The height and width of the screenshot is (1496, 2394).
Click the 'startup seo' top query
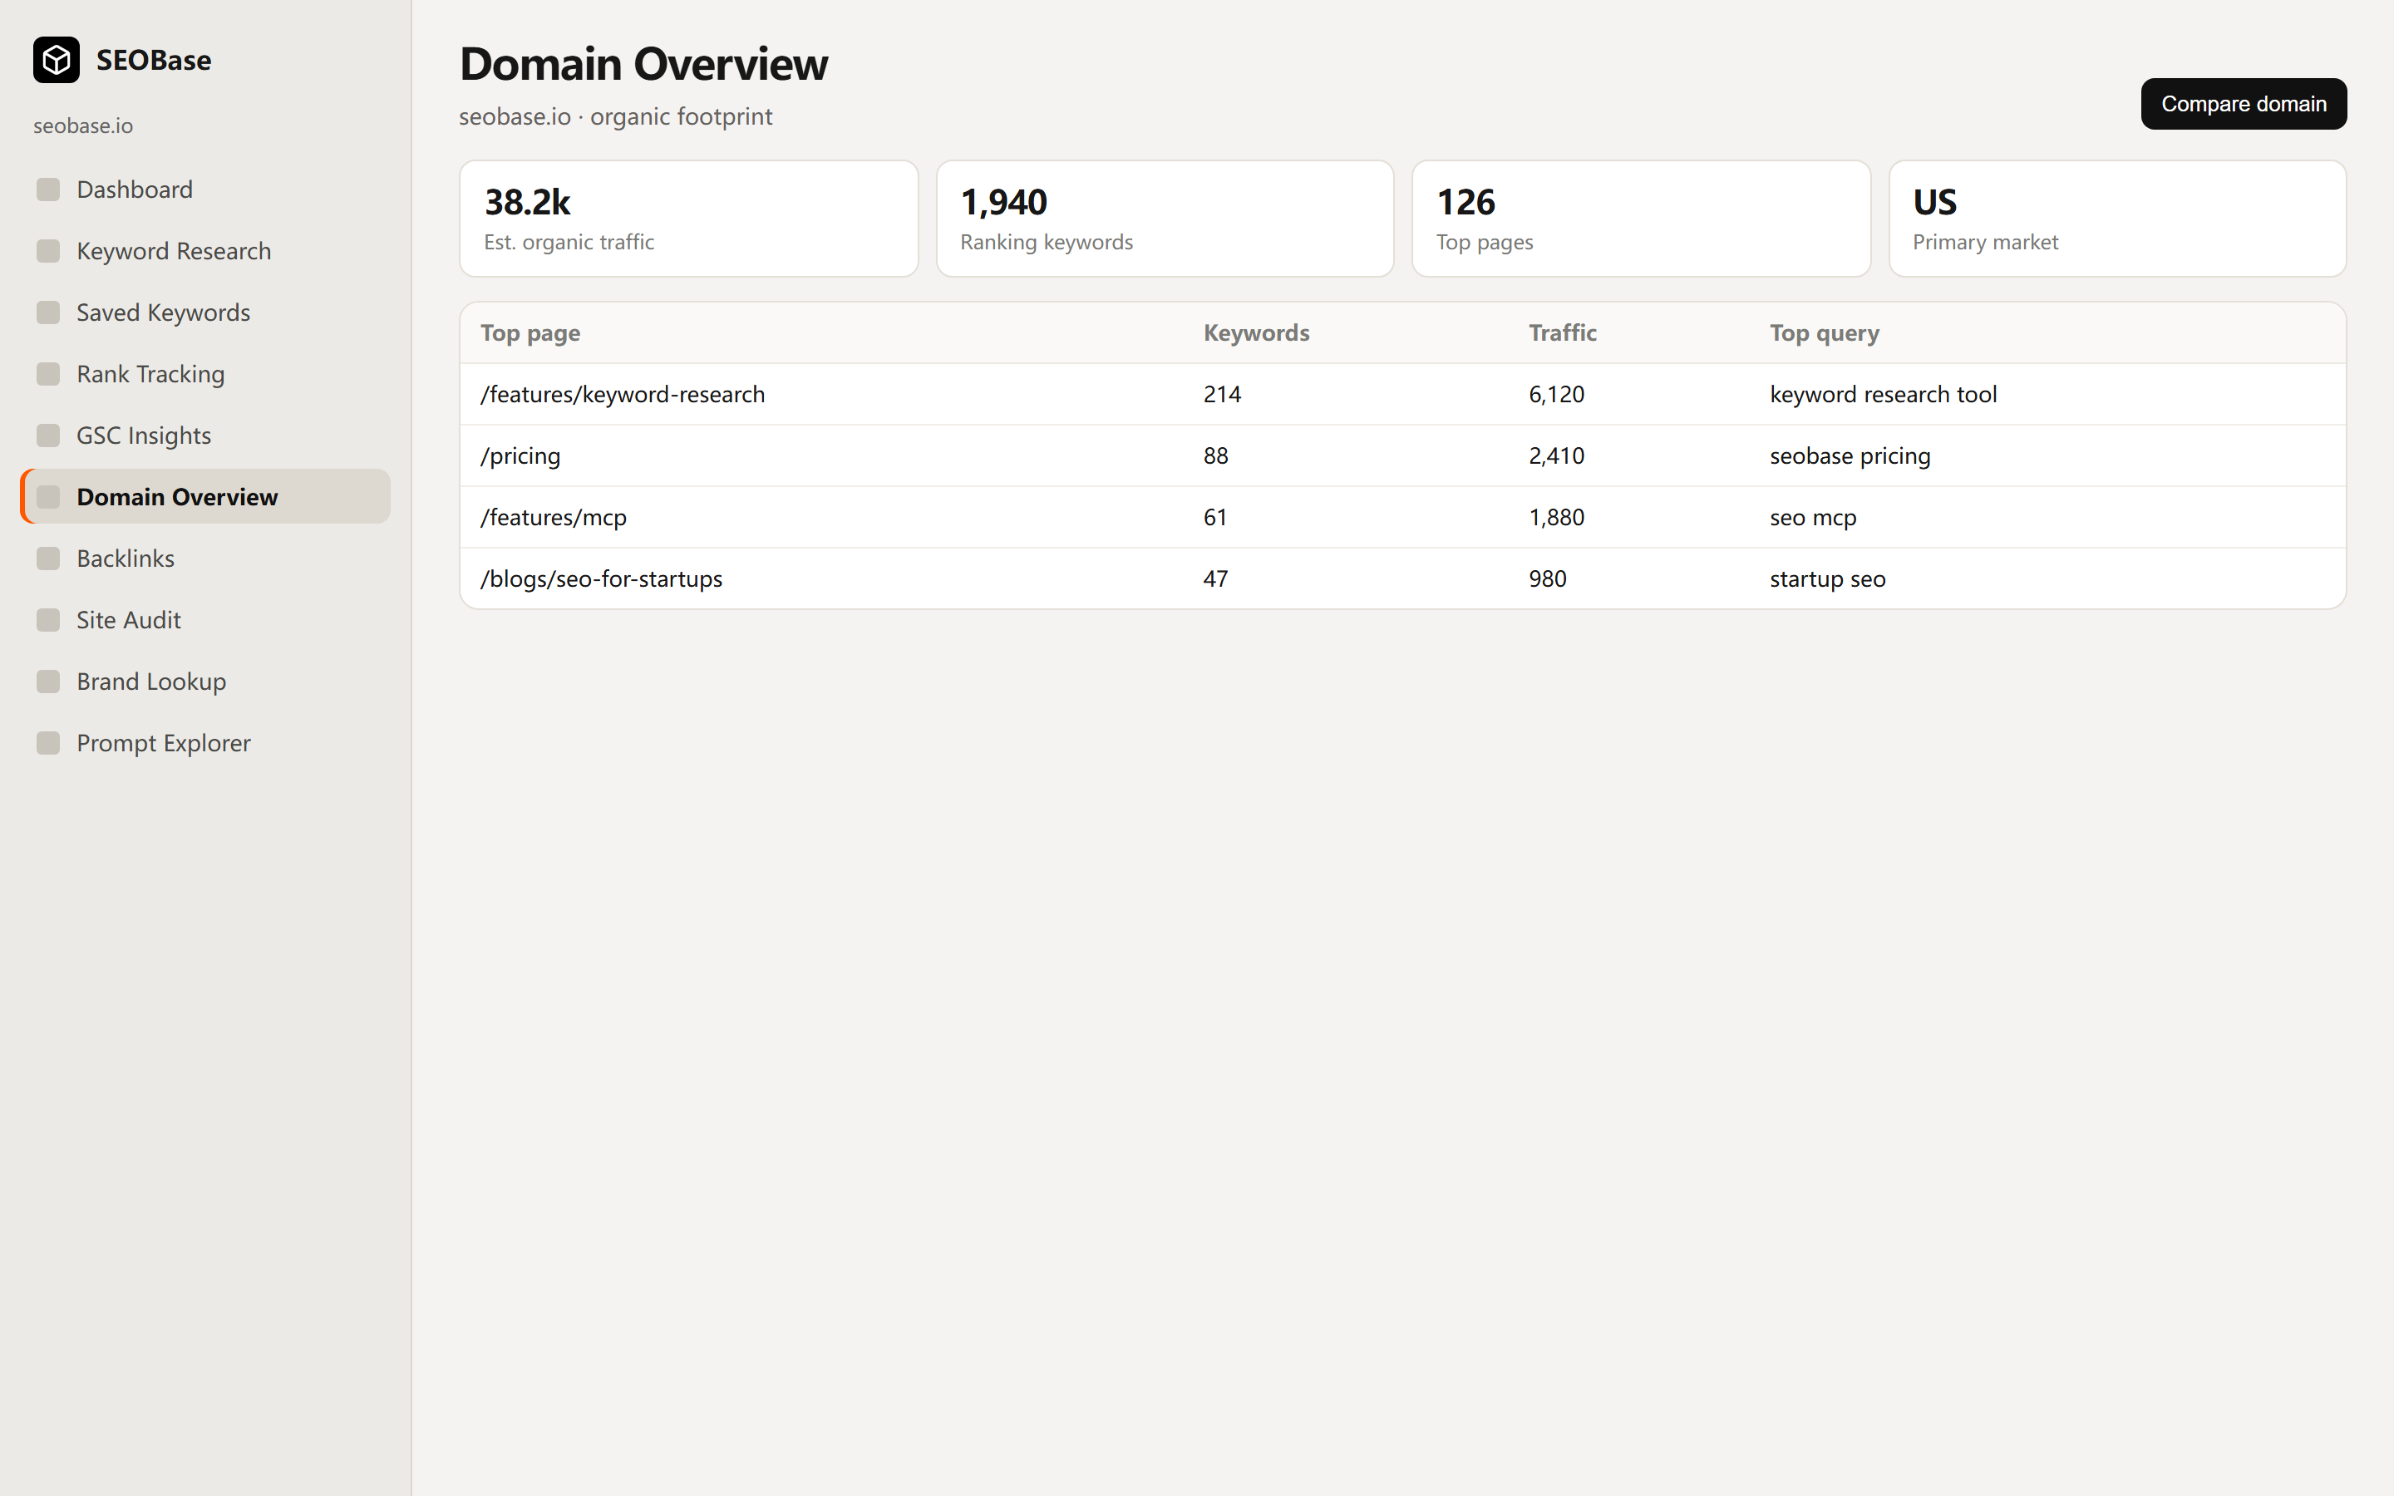coord(1827,578)
